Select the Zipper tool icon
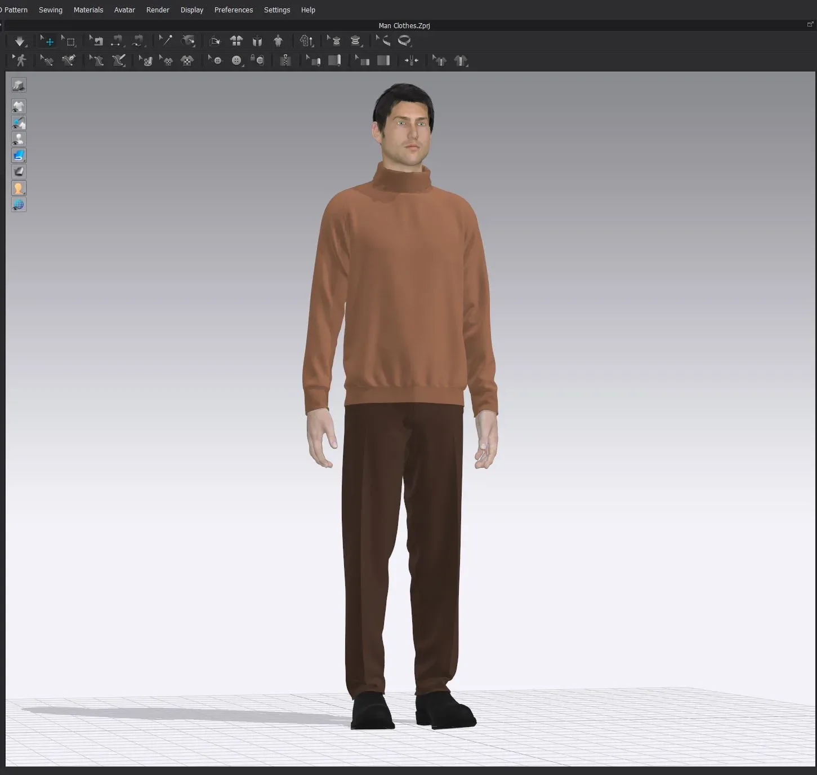This screenshot has height=775, width=817. pyautogui.click(x=285, y=60)
